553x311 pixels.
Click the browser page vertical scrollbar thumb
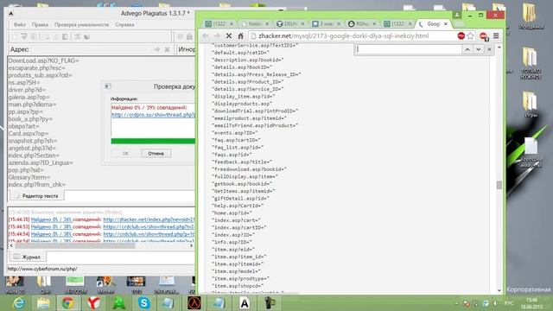[499, 185]
